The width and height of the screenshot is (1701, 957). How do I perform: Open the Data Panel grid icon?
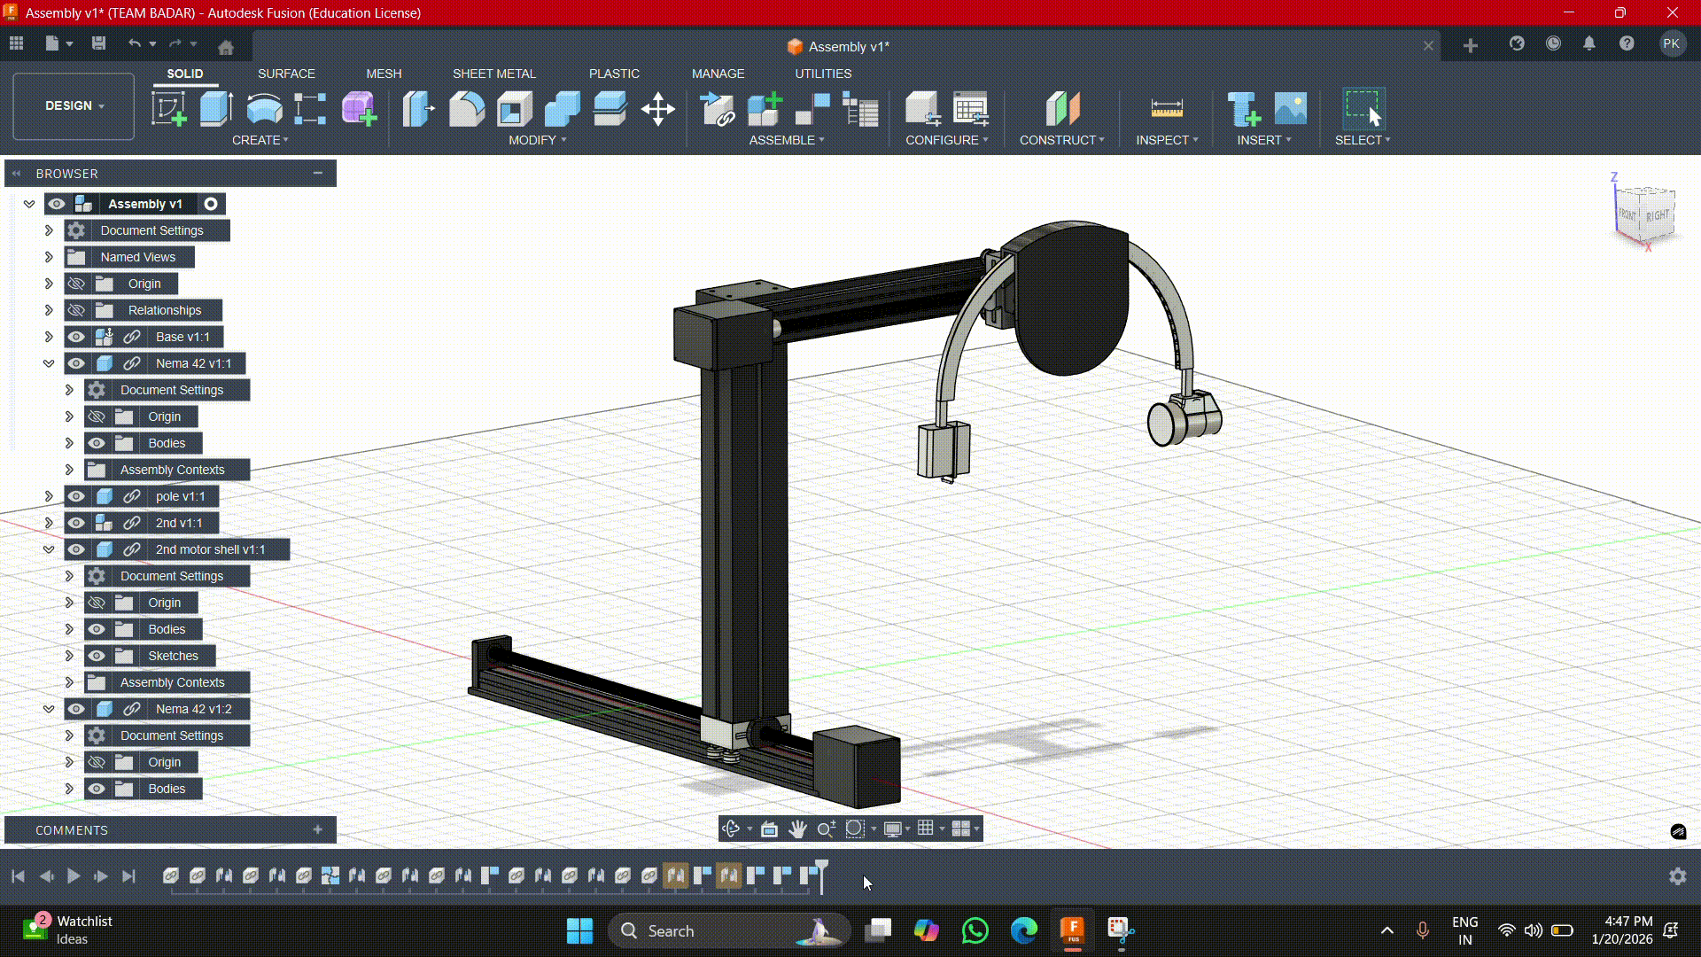(16, 43)
